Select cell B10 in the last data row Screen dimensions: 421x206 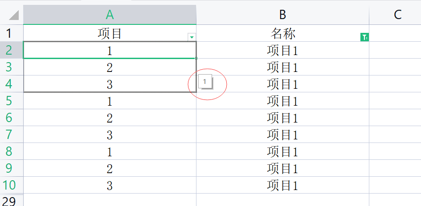[x=282, y=185]
